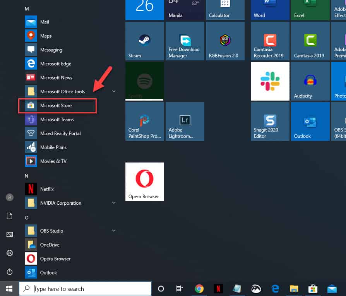The height and width of the screenshot is (296, 346).
Task: Open Documents from the Start sidebar
Action: (x=10, y=216)
